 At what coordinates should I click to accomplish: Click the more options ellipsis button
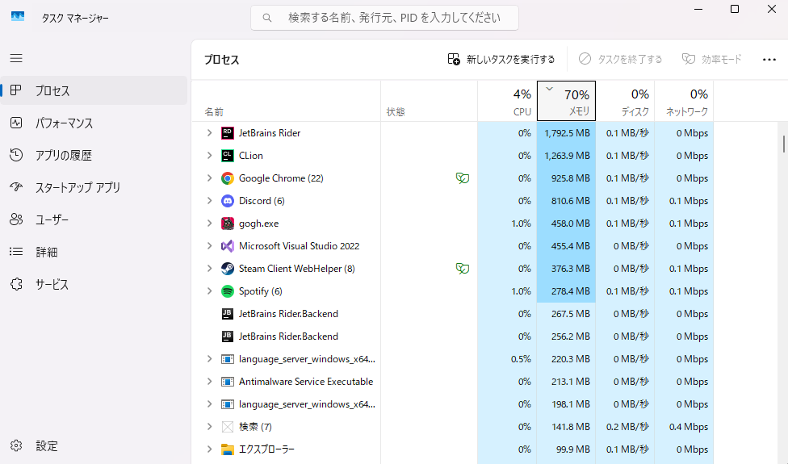769,59
